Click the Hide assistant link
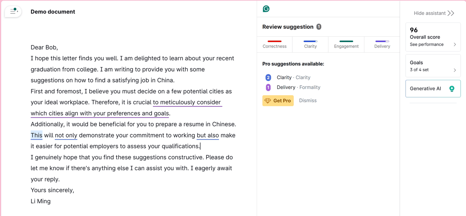The image size is (466, 216). (430, 13)
